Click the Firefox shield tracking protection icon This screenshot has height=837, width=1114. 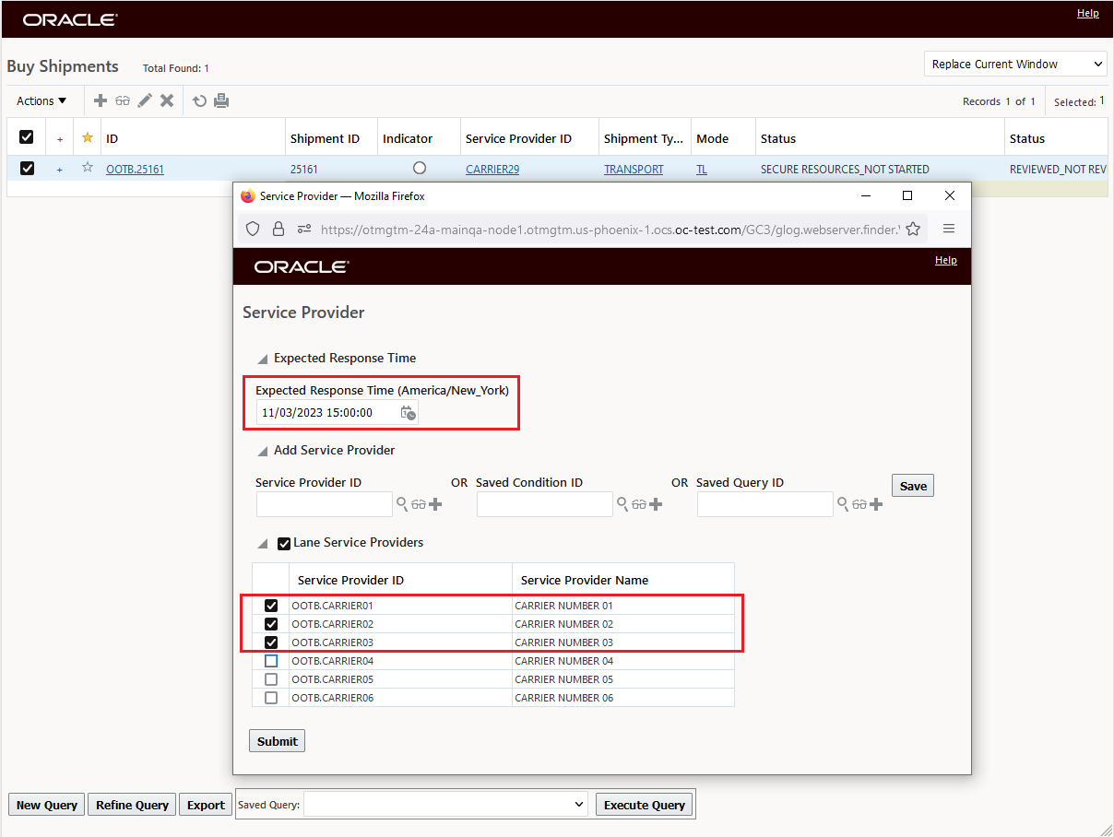click(x=253, y=229)
